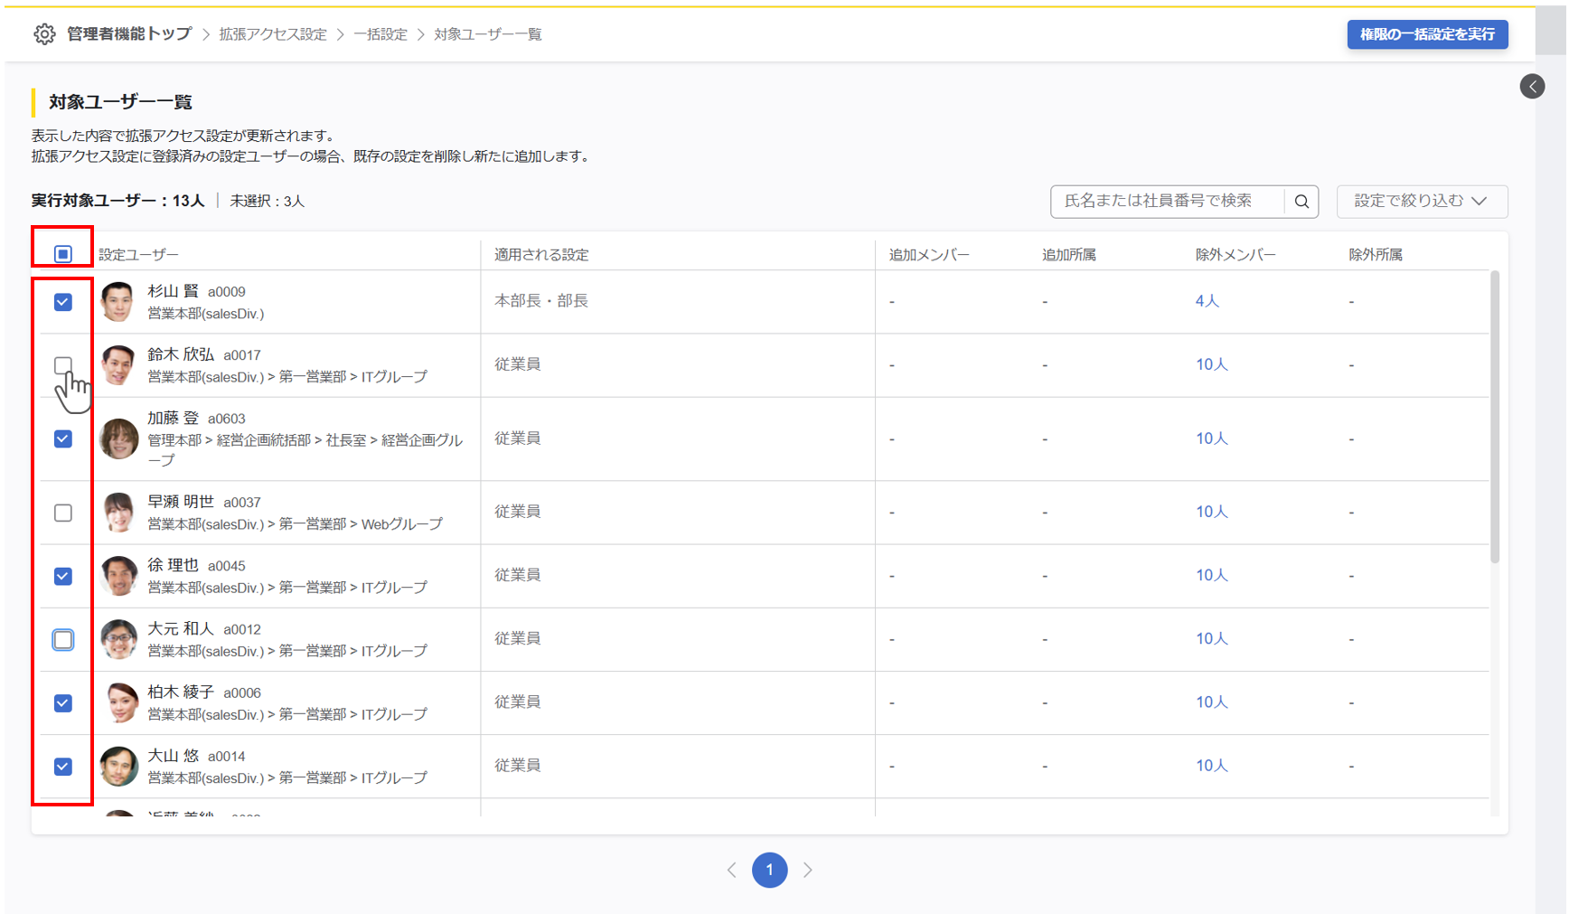
Task: Click 加藤 登's profile photo
Action: click(118, 439)
